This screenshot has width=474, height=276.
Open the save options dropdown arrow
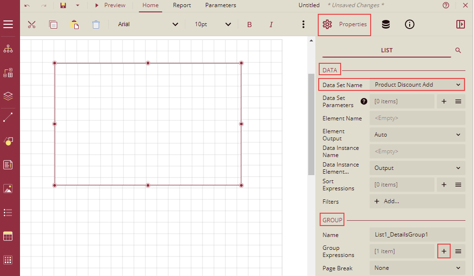pos(78,5)
